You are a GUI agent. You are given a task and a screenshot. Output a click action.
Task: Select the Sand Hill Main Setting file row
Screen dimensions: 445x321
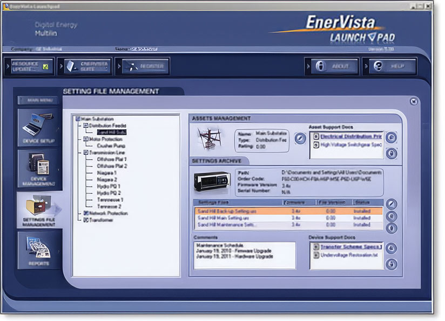pos(288,218)
